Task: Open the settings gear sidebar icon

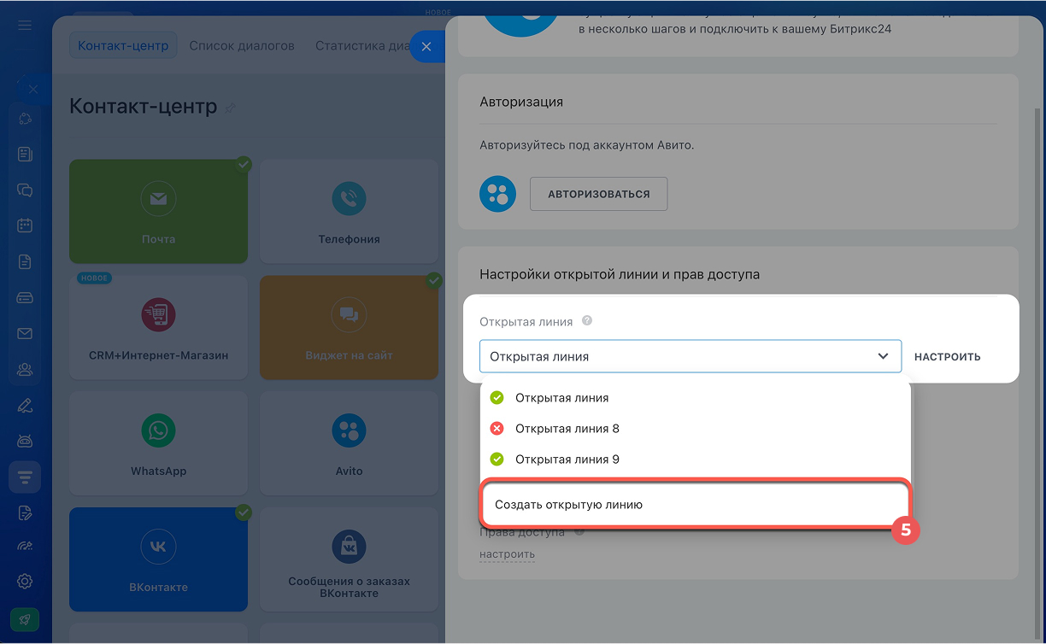Action: (25, 582)
